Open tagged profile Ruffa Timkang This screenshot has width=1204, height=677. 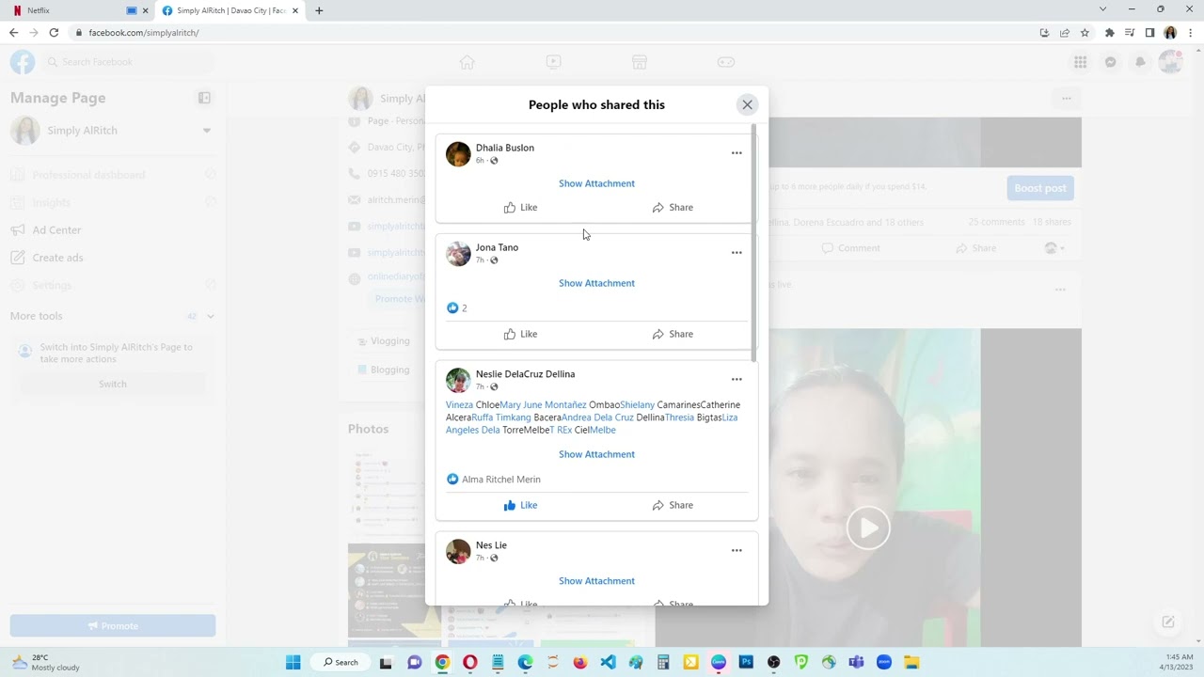coord(501,417)
